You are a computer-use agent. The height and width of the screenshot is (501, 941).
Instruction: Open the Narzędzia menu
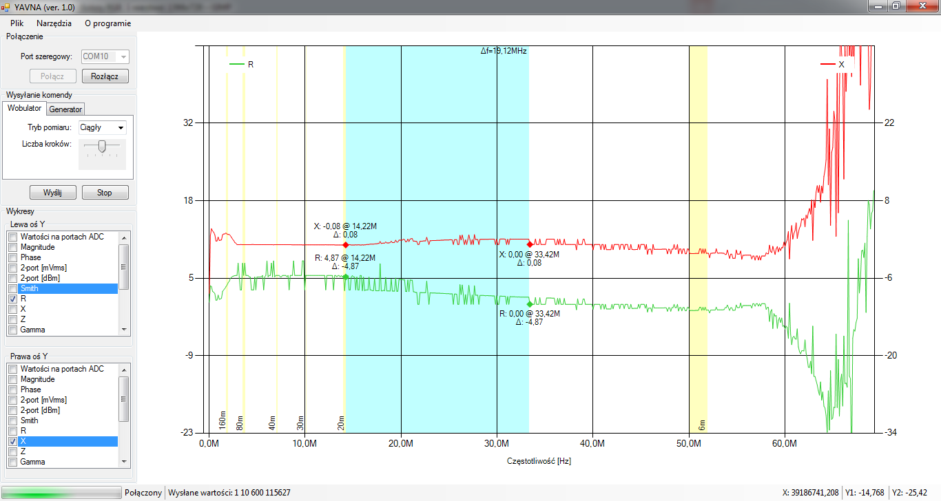click(x=54, y=23)
